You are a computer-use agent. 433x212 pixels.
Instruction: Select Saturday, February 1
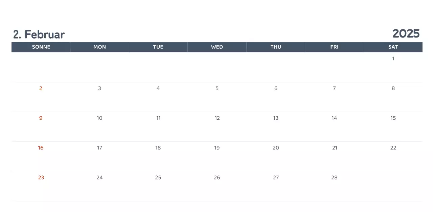[x=393, y=58]
